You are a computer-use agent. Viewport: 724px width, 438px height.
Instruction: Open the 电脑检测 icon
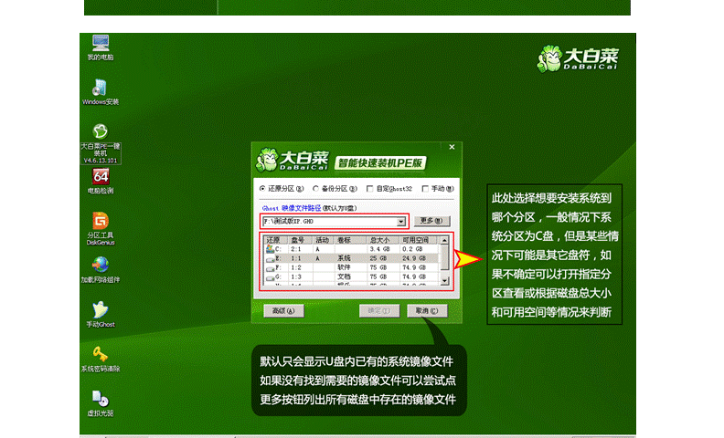pyautogui.click(x=101, y=177)
